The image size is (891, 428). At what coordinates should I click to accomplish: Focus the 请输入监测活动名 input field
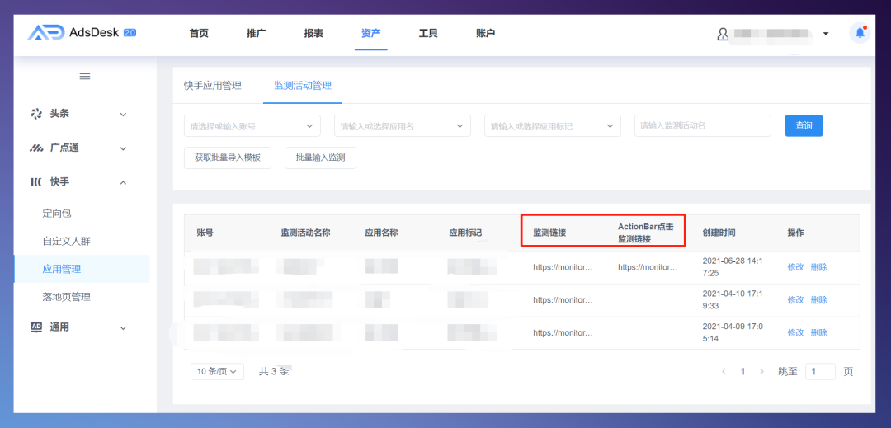tap(702, 126)
